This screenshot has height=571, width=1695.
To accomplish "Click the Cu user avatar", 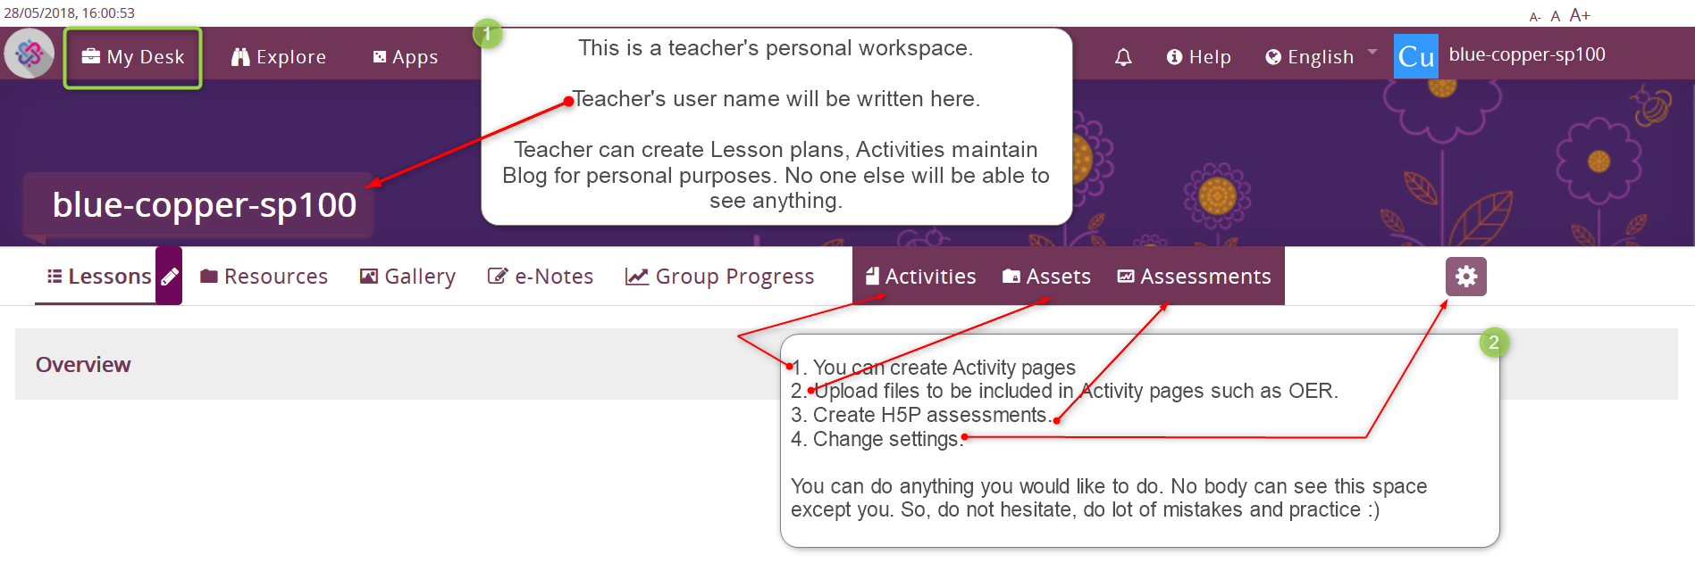I will (1415, 56).
